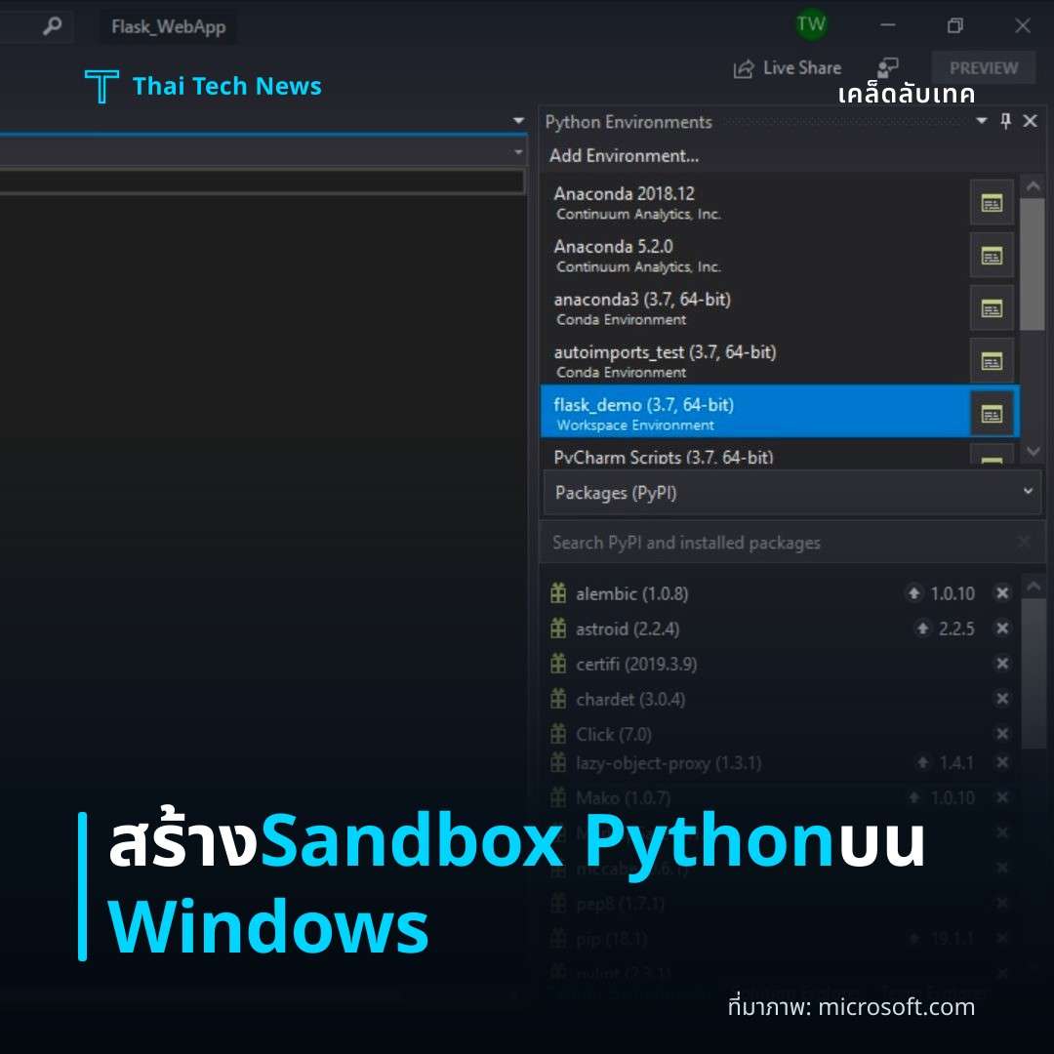Click the Flask_WebApp solution name box
The height and width of the screenshot is (1054, 1054).
(168, 27)
